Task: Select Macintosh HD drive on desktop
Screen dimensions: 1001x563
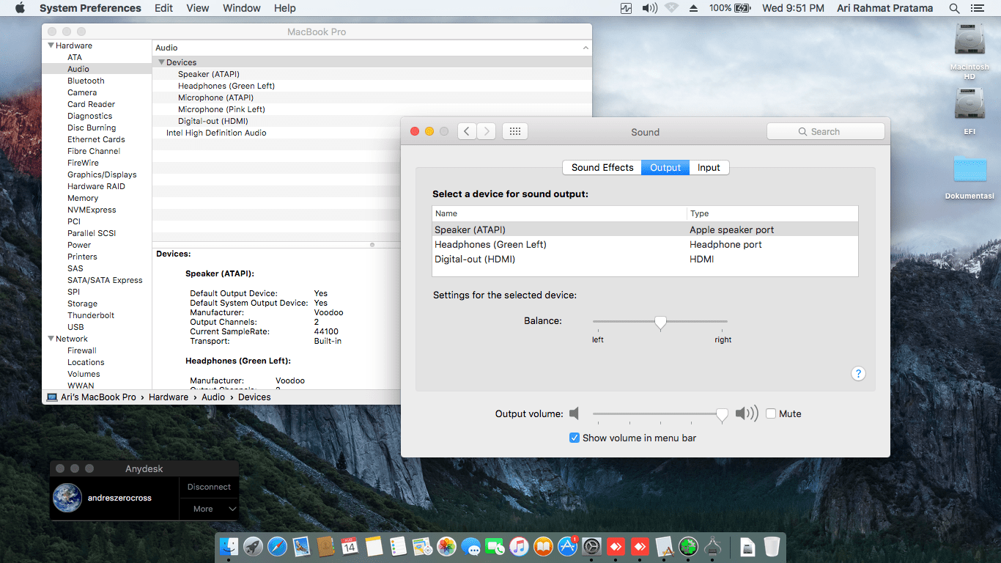Action: click(969, 51)
